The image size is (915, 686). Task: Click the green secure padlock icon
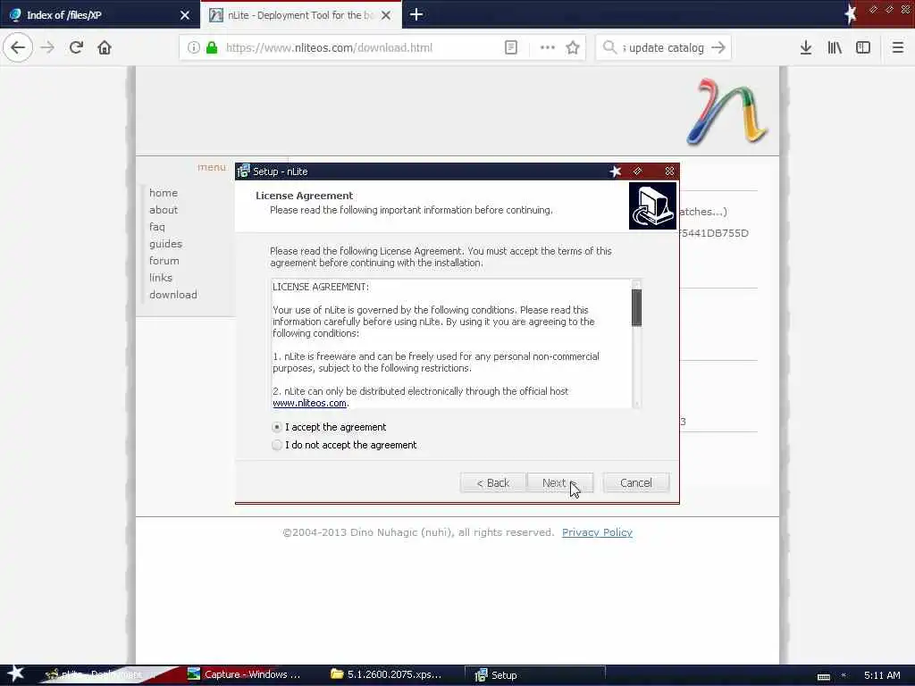[x=212, y=47]
